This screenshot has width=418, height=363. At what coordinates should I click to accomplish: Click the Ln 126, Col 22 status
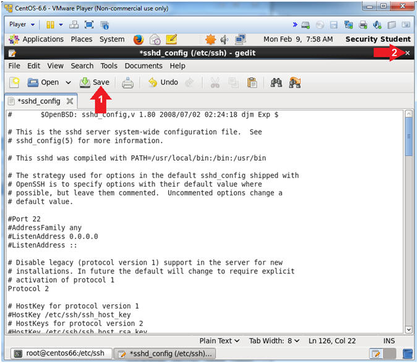332,341
